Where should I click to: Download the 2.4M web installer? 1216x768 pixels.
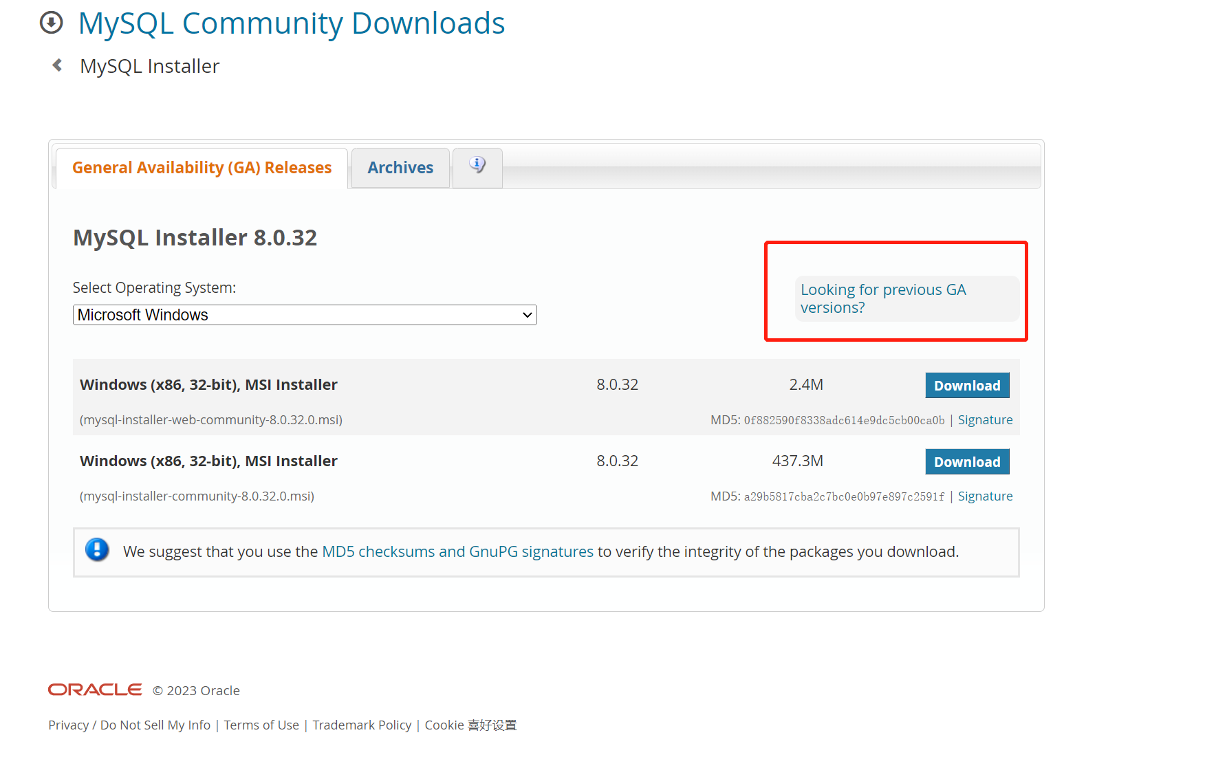point(966,386)
